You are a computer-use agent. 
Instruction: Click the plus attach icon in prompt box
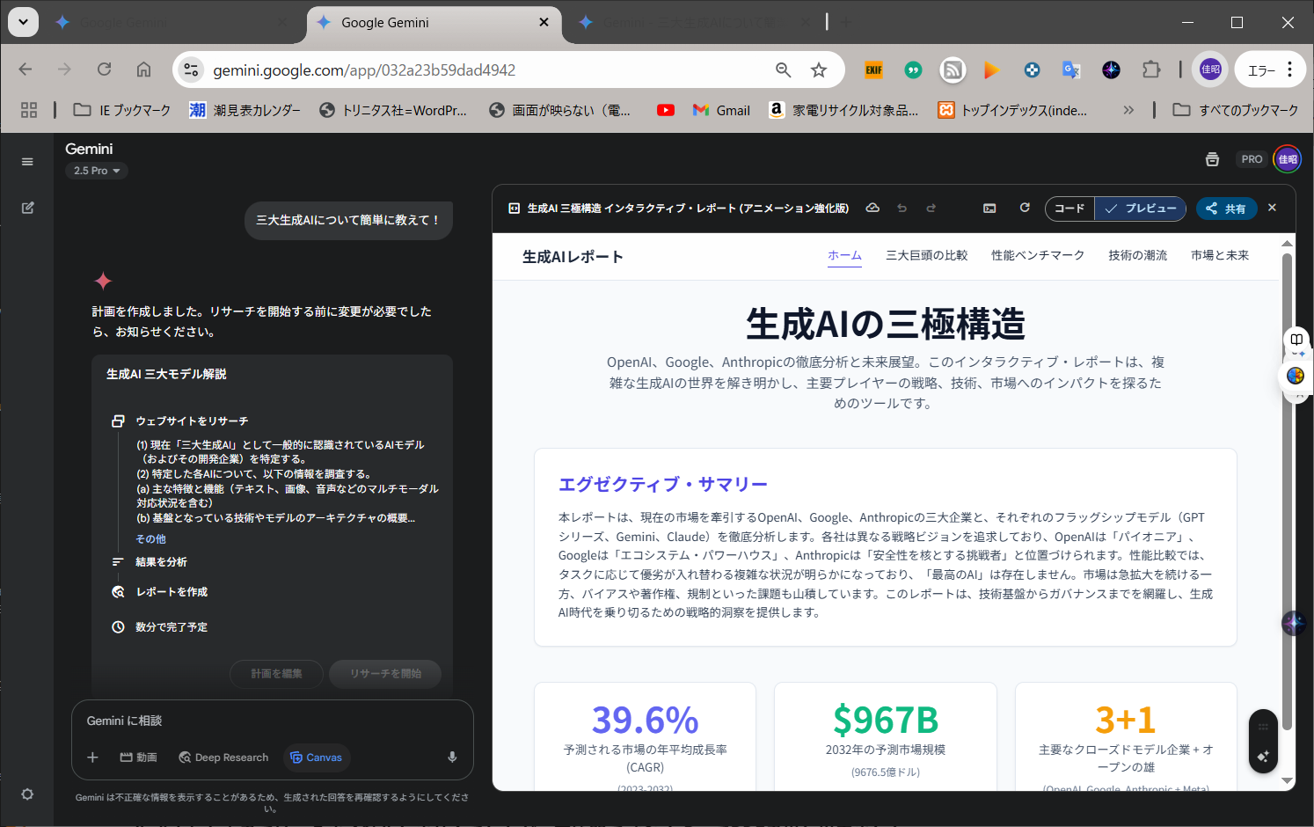point(92,757)
